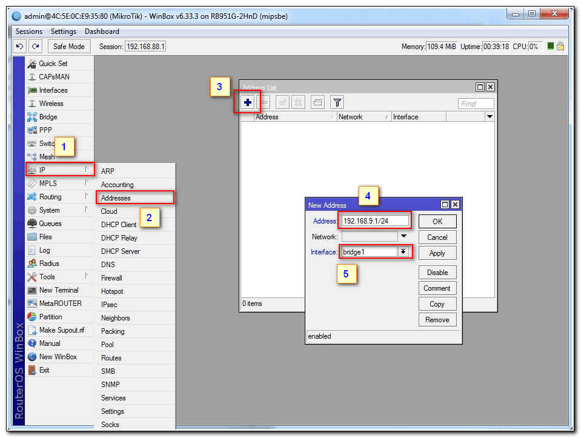Open the Sessions menu
581x438 pixels.
(x=29, y=32)
